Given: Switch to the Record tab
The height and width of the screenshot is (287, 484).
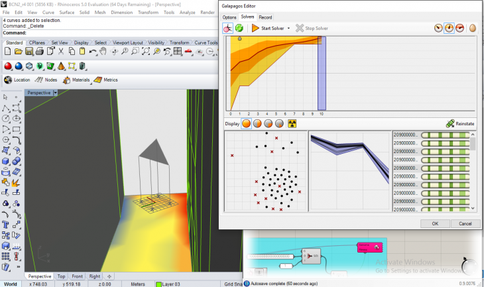Looking at the screenshot, I should (265, 17).
